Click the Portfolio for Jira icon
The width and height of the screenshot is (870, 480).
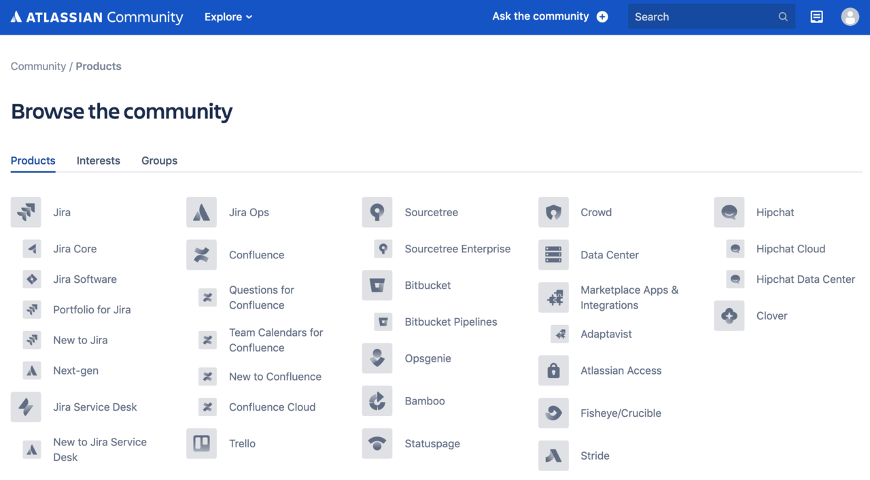[x=32, y=310]
